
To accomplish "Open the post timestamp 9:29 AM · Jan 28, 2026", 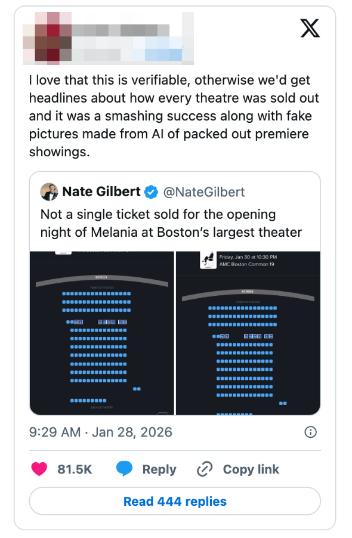I will [100, 431].
